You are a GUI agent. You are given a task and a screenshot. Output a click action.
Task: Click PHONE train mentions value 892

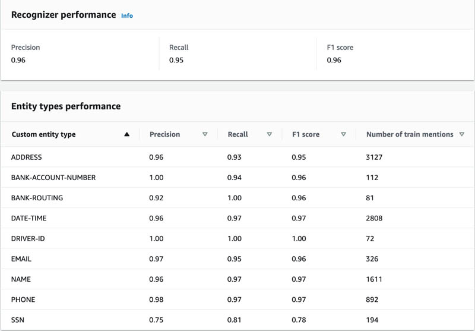[372, 300]
